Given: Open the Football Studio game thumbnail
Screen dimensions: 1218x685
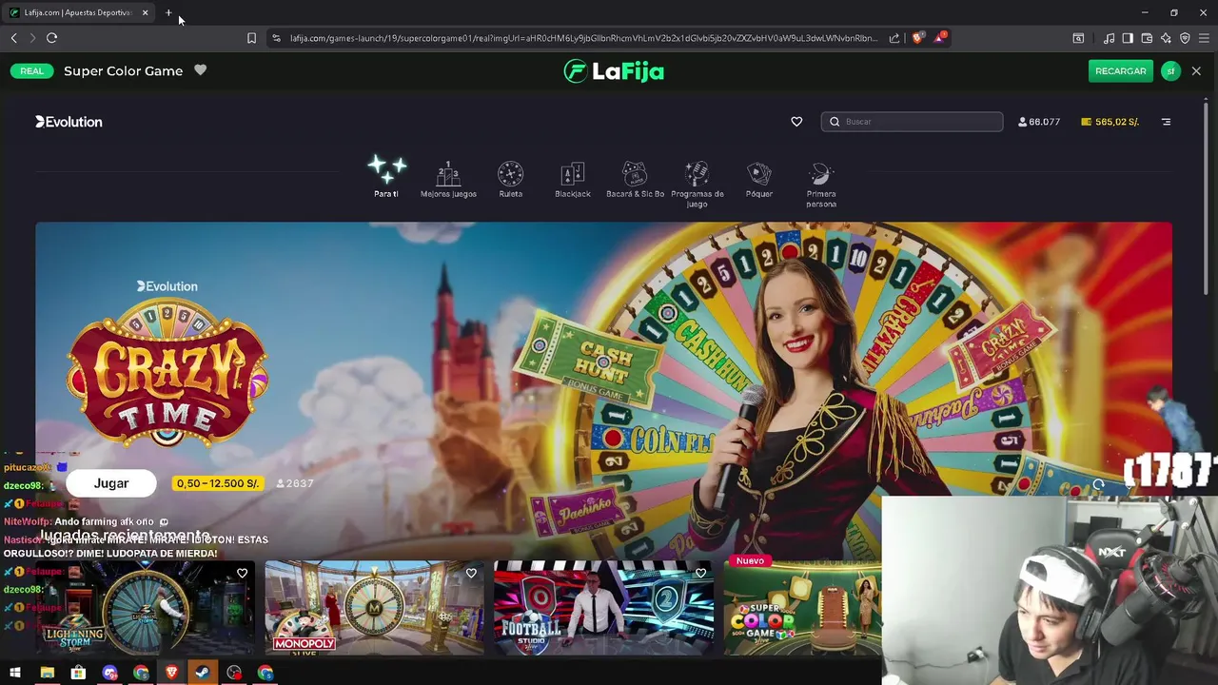Looking at the screenshot, I should (603, 607).
